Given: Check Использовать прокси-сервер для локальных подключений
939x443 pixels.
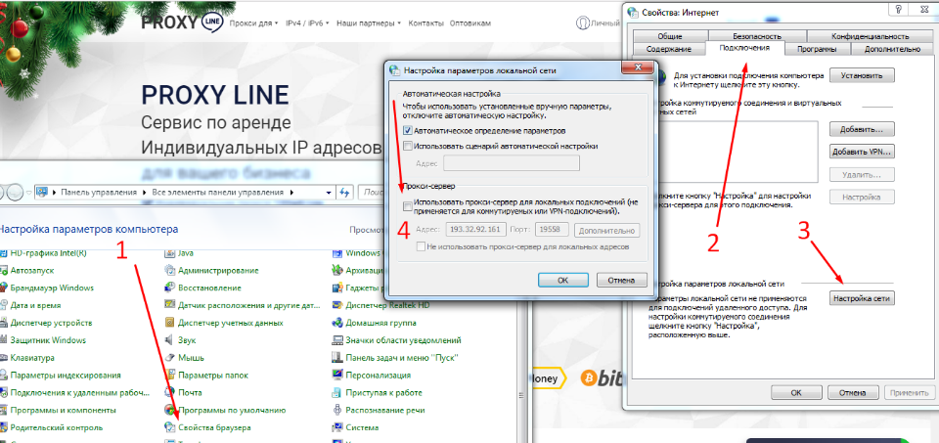Looking at the screenshot, I should 408,205.
